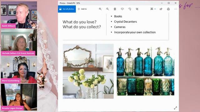Click 'Incorporate your own collection' text
200x112 pixels.
click(135, 32)
